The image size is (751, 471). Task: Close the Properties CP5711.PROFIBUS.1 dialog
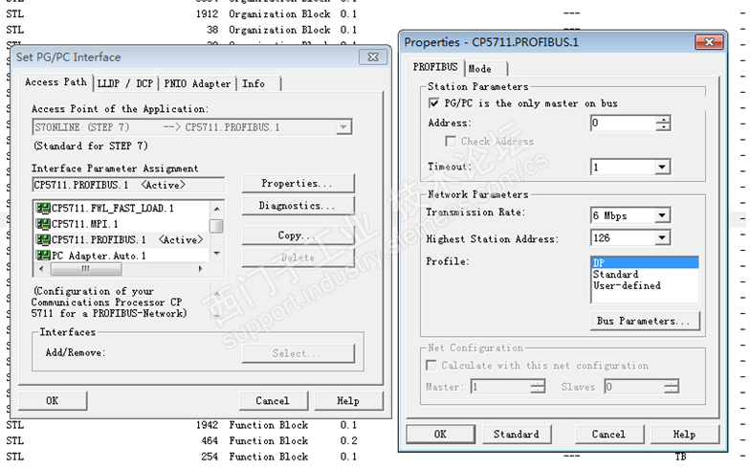click(x=709, y=43)
